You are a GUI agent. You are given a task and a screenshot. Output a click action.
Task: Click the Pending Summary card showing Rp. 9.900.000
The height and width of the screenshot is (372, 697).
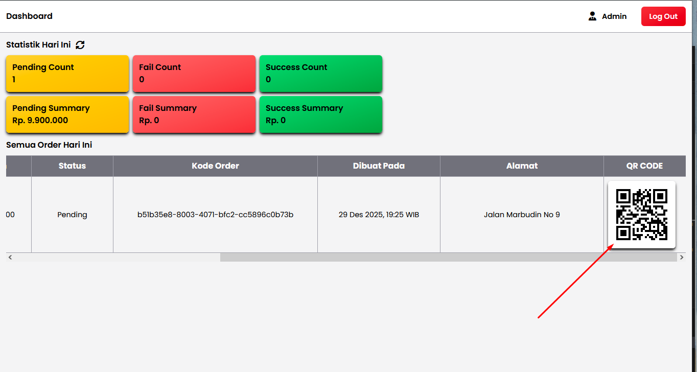[67, 114]
